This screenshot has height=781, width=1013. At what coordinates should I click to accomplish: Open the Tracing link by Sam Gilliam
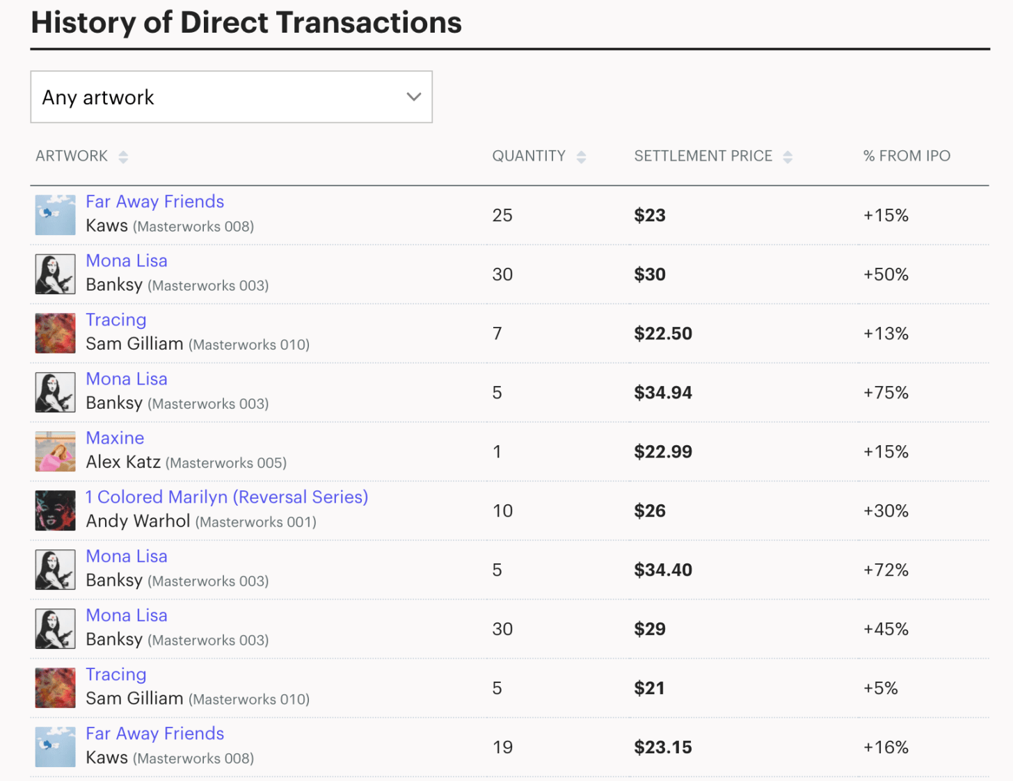point(115,320)
